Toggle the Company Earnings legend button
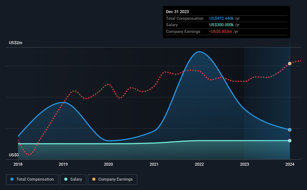Screen dimensions: 307x190 pos(113,180)
